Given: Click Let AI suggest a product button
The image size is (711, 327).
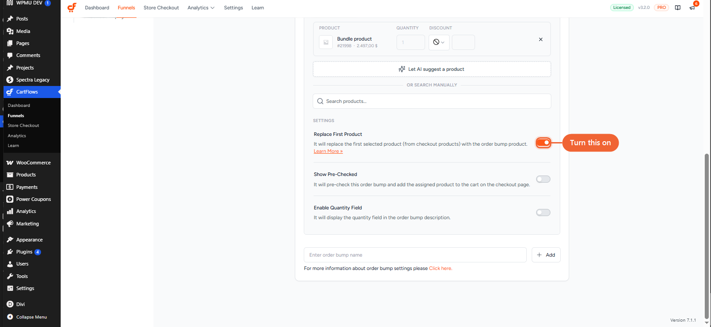Looking at the screenshot, I should (x=432, y=69).
